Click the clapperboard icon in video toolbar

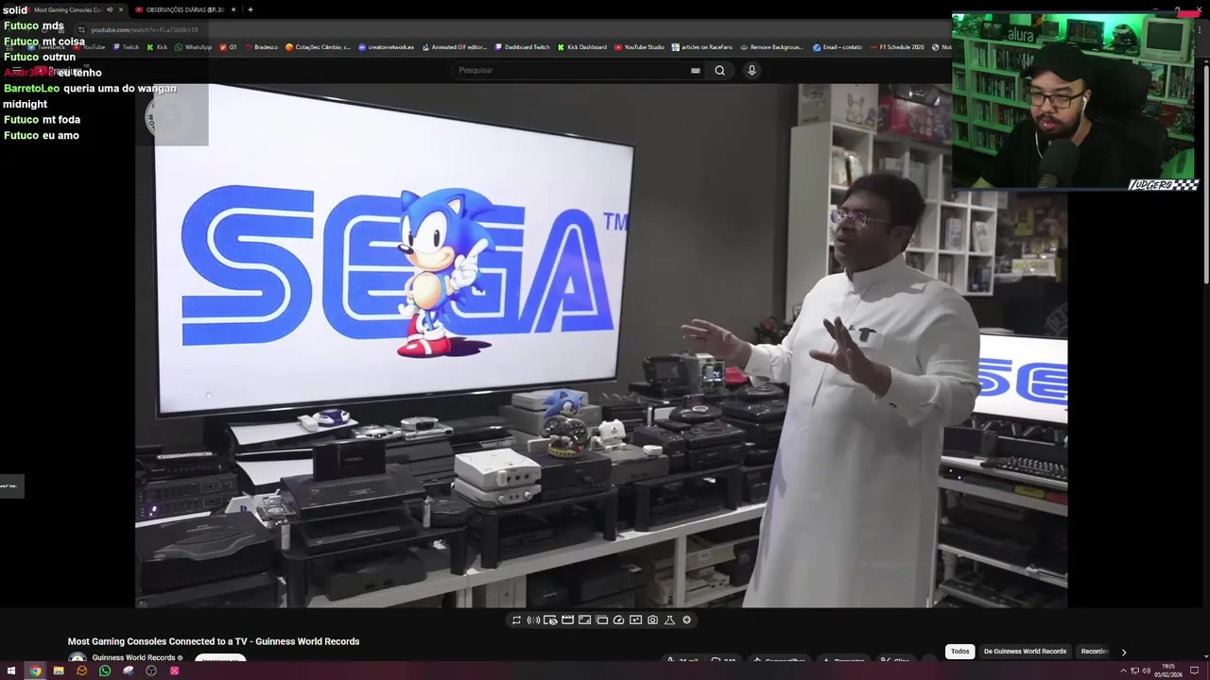tap(567, 620)
